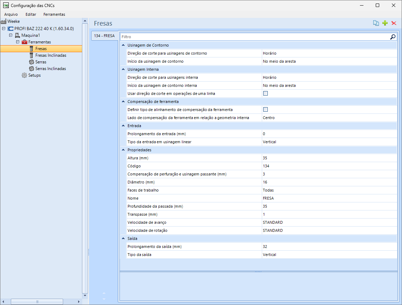Click the CNC app icon in title bar
This screenshot has width=402, height=305.
coord(6,5)
